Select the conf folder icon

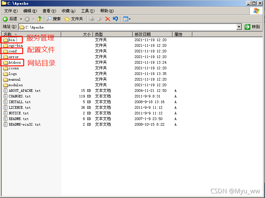point(6,51)
